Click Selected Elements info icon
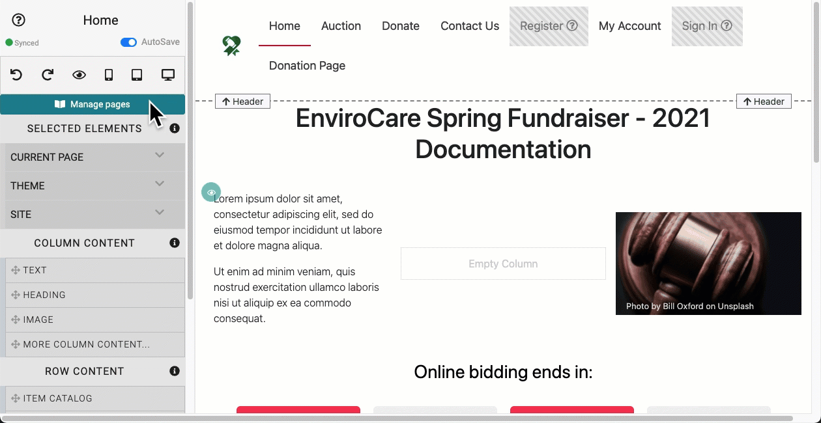Image resolution: width=821 pixels, height=423 pixels. (x=175, y=129)
